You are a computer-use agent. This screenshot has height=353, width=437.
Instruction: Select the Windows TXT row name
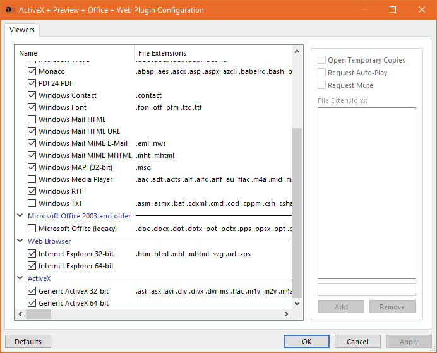tap(61, 203)
